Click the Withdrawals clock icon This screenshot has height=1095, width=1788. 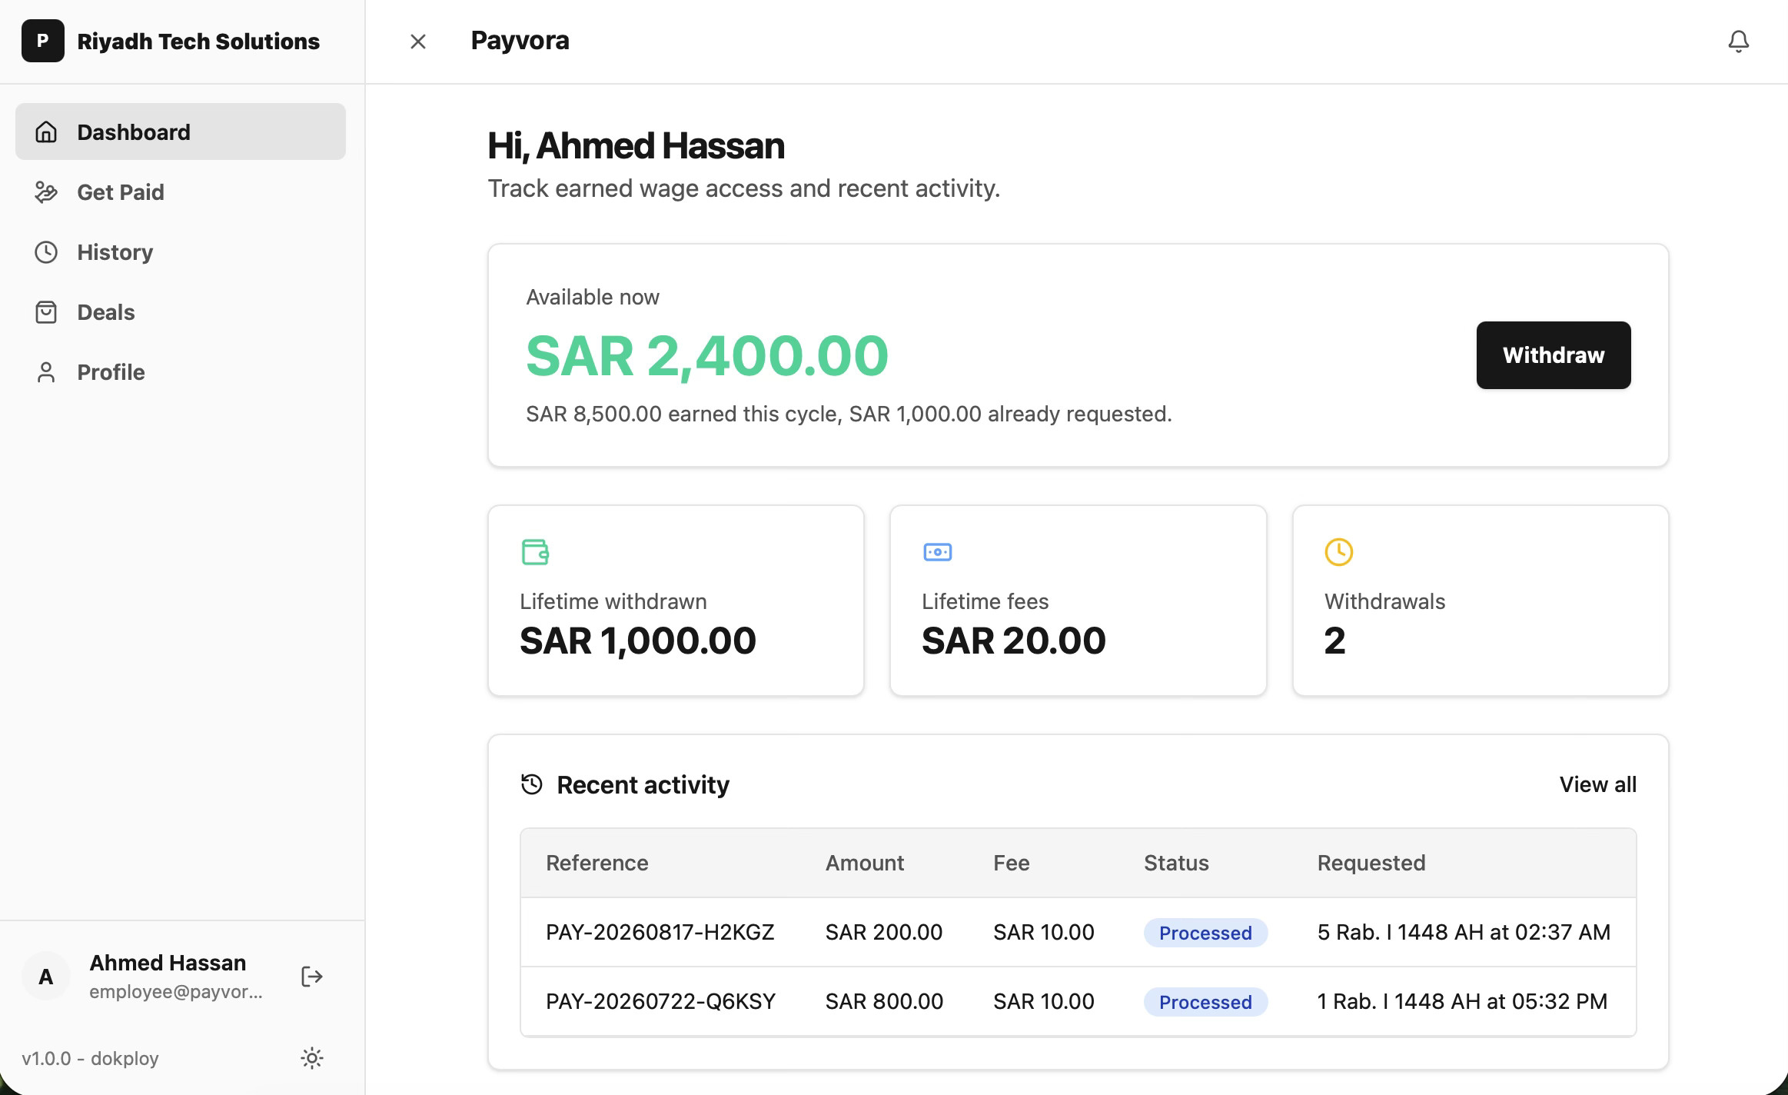[1338, 551]
